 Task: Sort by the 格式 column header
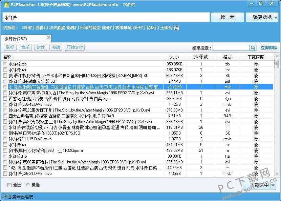228,57
